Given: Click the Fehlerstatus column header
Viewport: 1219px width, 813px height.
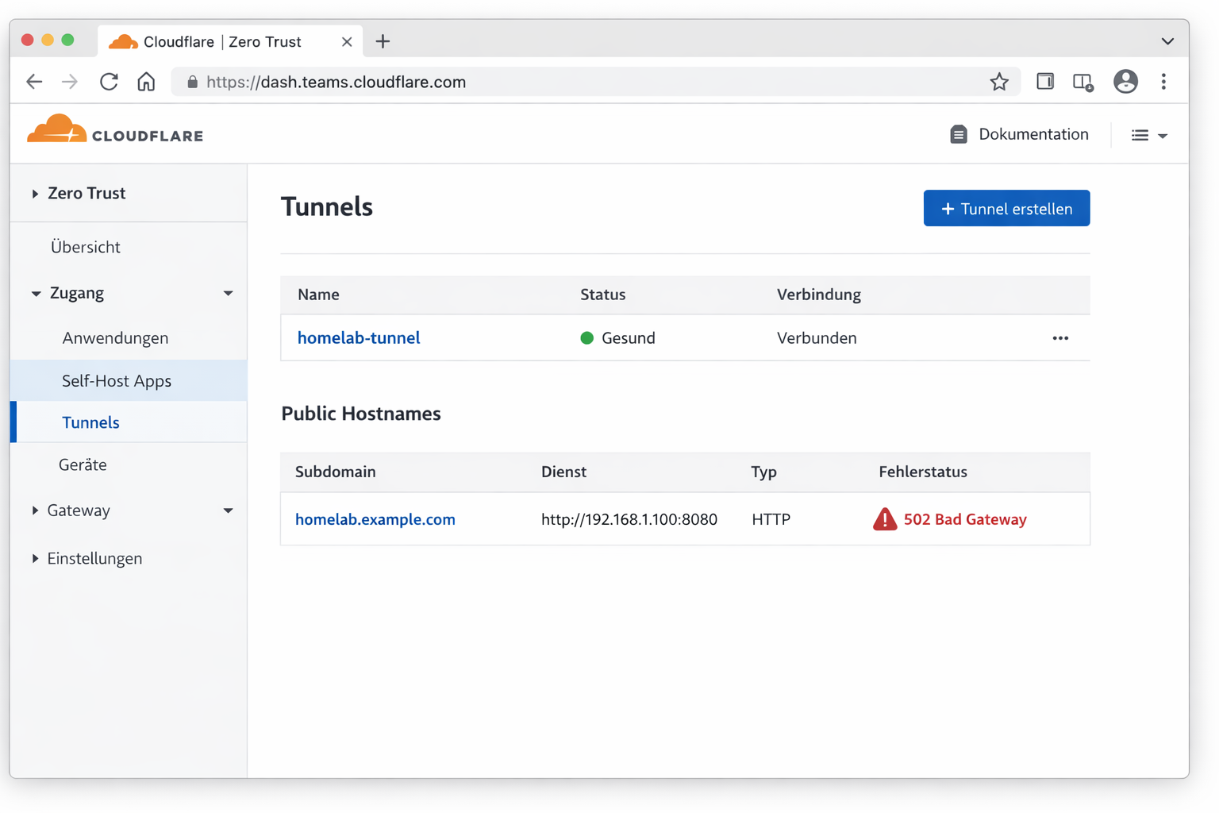Looking at the screenshot, I should (x=923, y=472).
